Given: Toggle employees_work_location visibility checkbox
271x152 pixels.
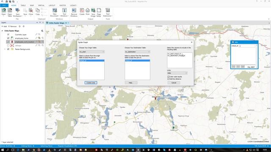Looking at the screenshot, I should point(8,42).
